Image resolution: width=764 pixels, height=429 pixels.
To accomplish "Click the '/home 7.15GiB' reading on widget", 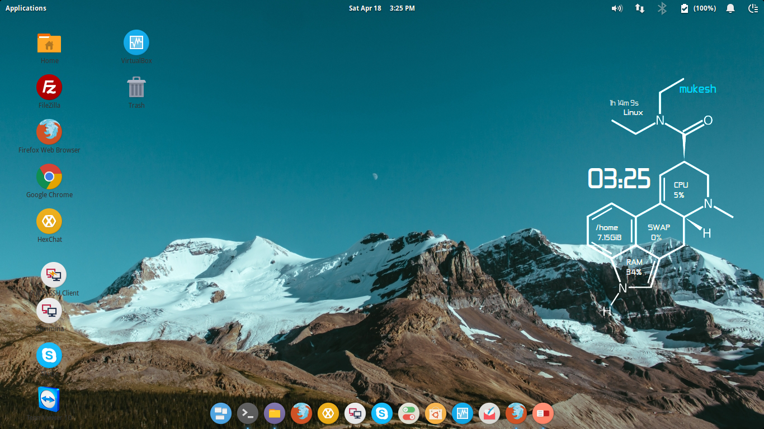I will coord(609,232).
